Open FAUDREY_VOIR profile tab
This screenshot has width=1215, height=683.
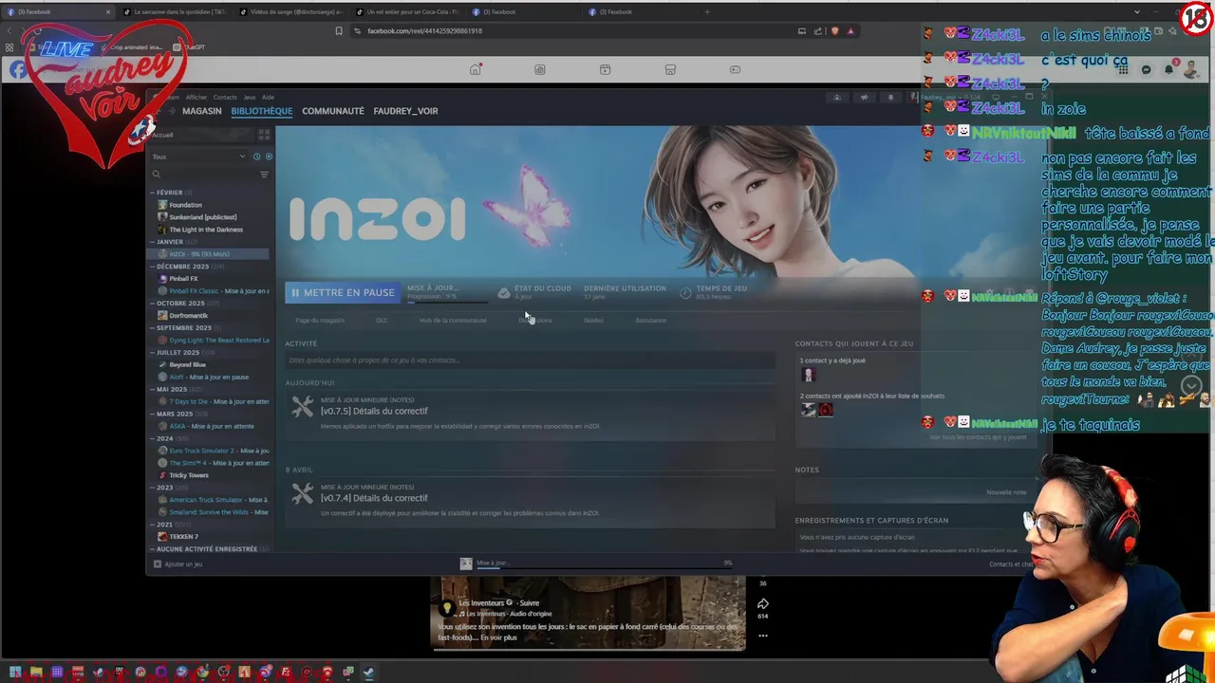(405, 111)
